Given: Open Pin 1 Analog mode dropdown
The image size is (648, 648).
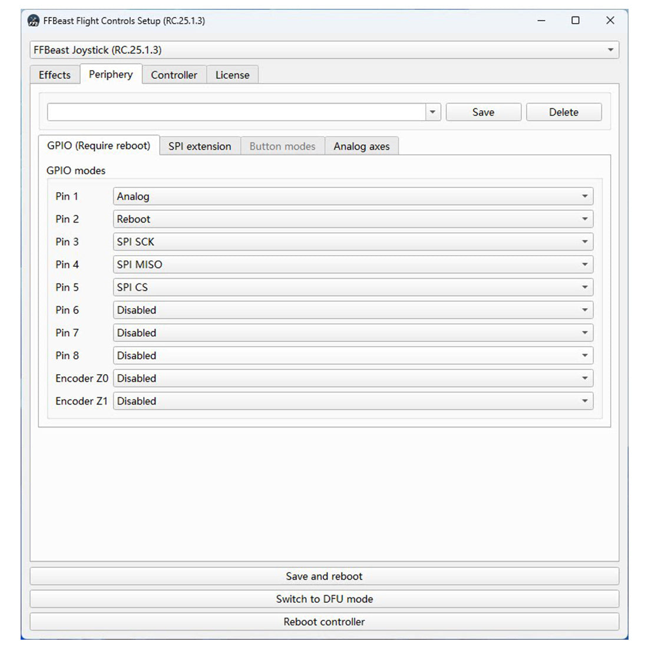Looking at the screenshot, I should click(x=352, y=196).
